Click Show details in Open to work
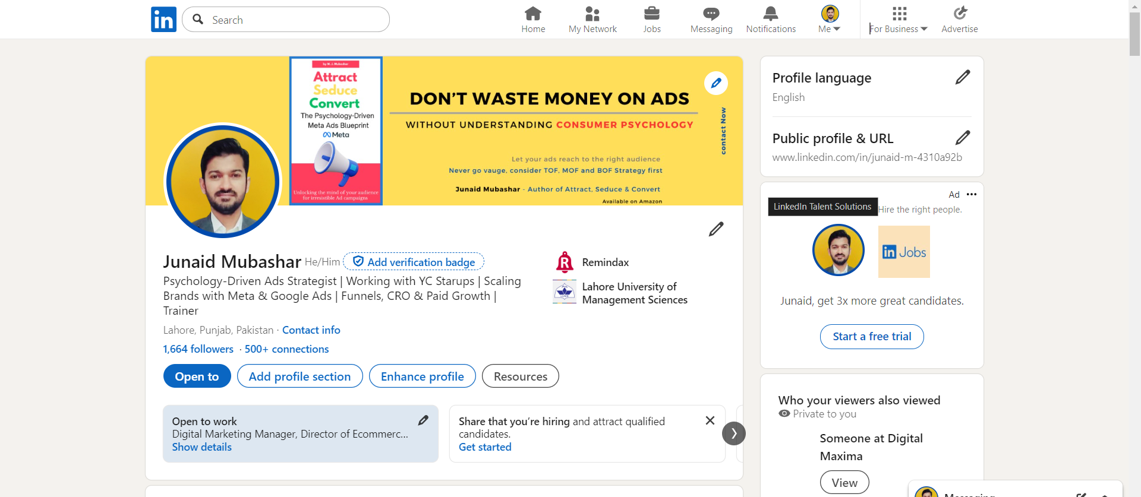Viewport: 1141px width, 497px height. point(202,447)
